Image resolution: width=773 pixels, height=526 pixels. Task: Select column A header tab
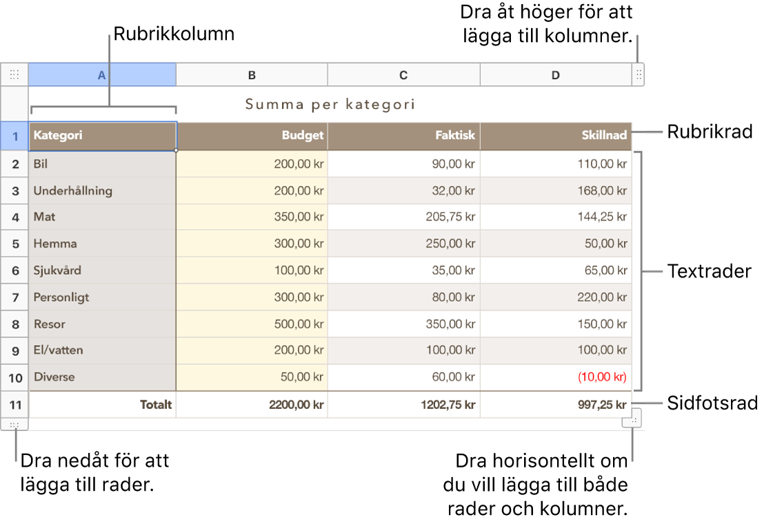[x=101, y=74]
